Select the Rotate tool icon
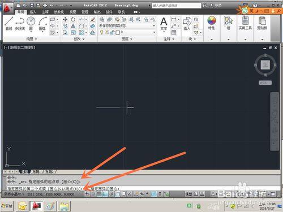The height and width of the screenshot is (212, 283). [73, 19]
